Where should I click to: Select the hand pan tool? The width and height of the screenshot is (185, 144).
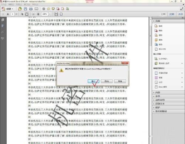click(27, 14)
